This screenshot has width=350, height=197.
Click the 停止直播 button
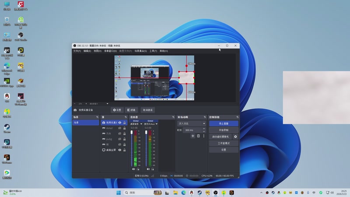point(224,123)
